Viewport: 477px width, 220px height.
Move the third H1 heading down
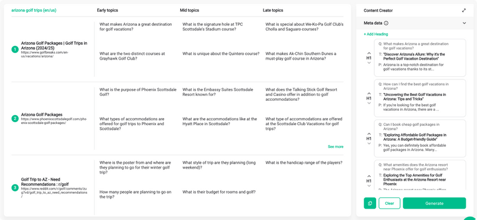[368, 143]
